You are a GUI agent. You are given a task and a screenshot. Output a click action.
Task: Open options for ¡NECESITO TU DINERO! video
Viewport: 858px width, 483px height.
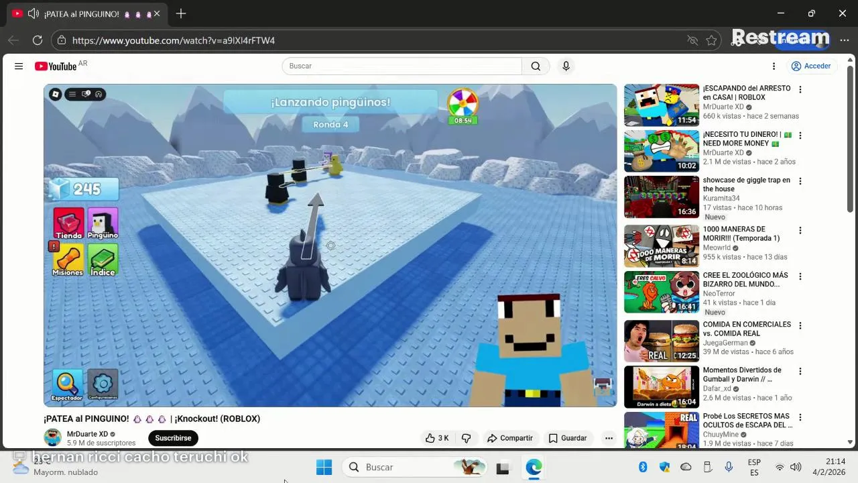(x=800, y=136)
